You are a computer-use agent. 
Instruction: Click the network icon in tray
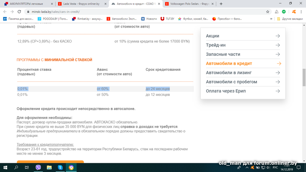point(263,168)
